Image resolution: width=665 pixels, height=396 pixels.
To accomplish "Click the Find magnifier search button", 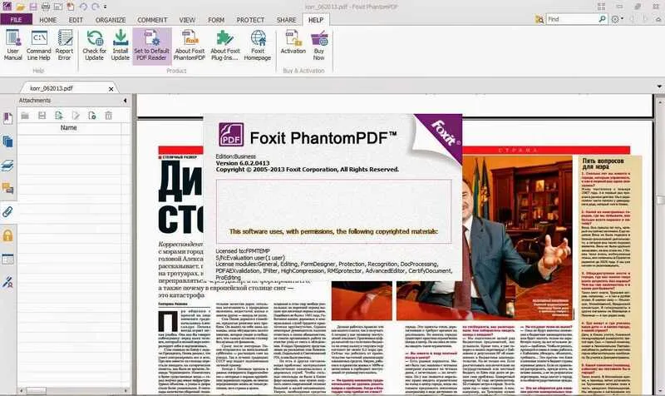I will (602, 19).
